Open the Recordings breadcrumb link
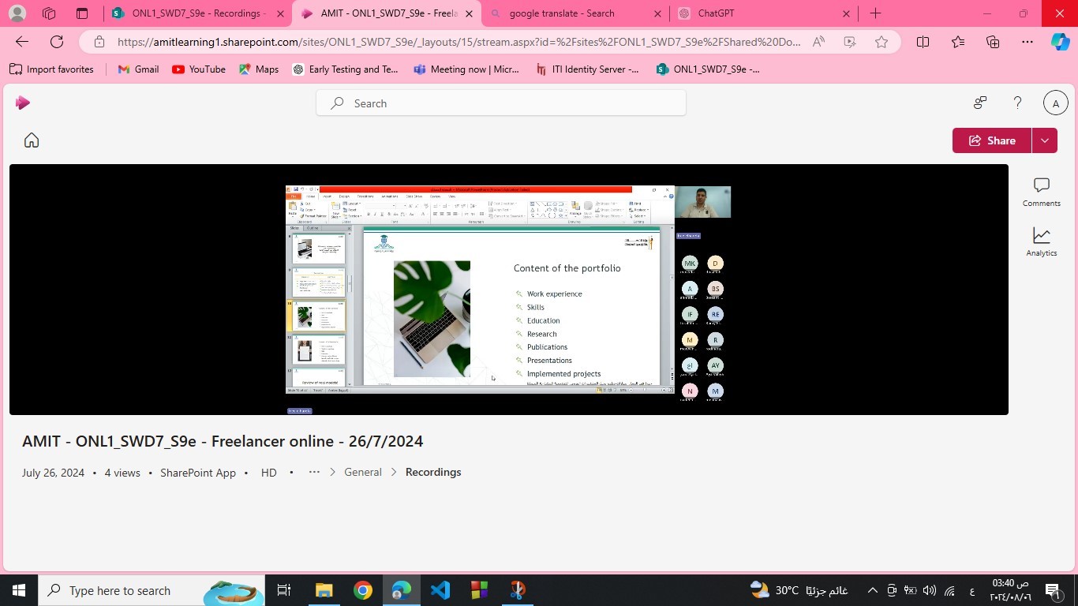 click(x=433, y=472)
